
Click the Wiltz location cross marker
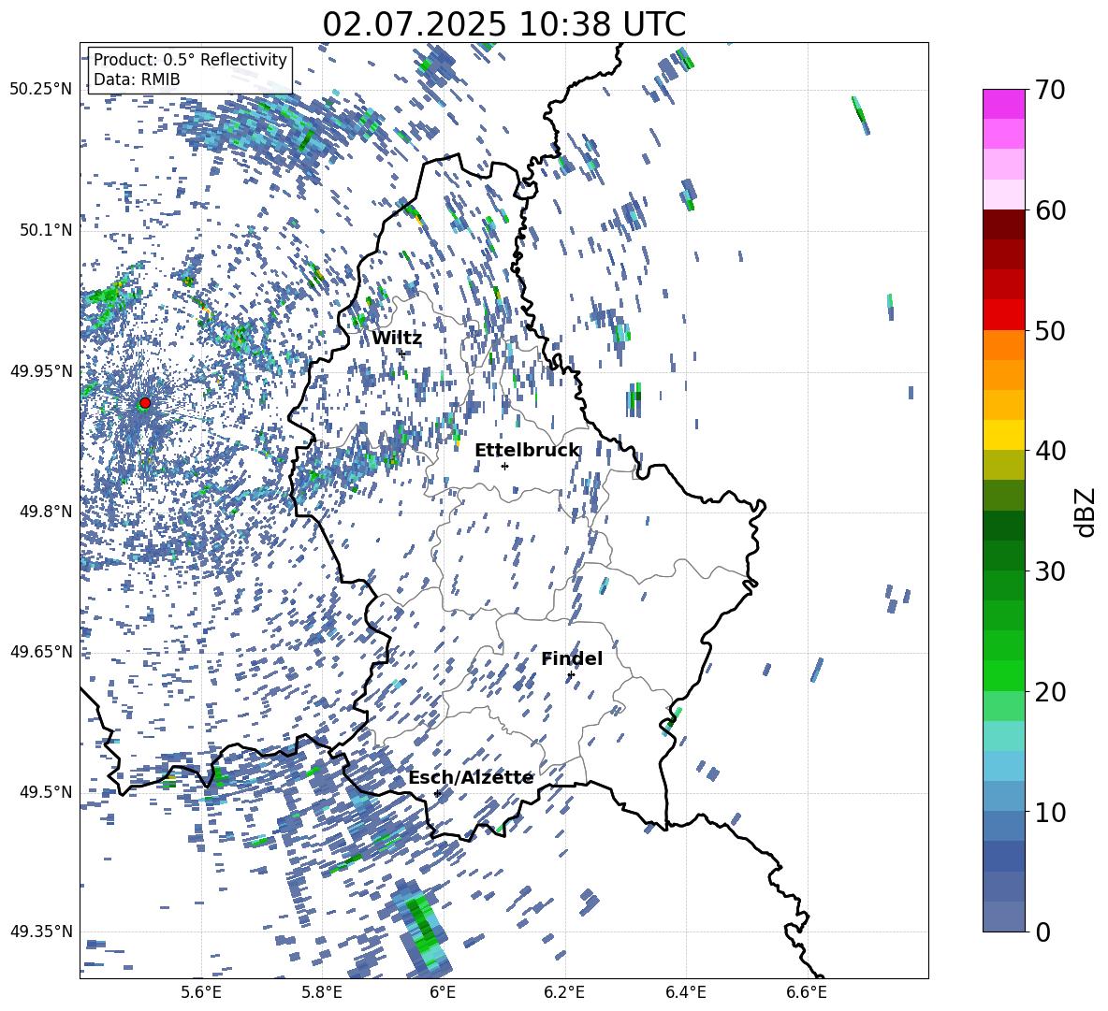[402, 354]
